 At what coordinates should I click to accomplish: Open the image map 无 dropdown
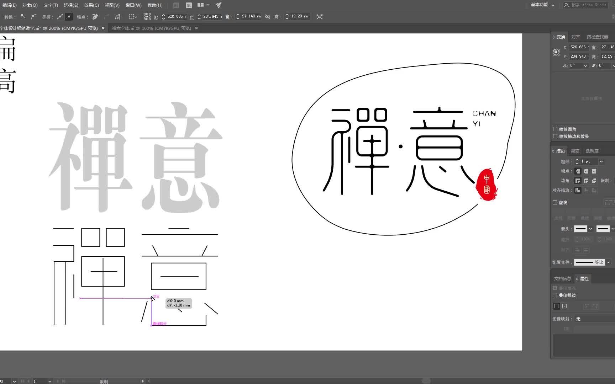[x=594, y=319]
